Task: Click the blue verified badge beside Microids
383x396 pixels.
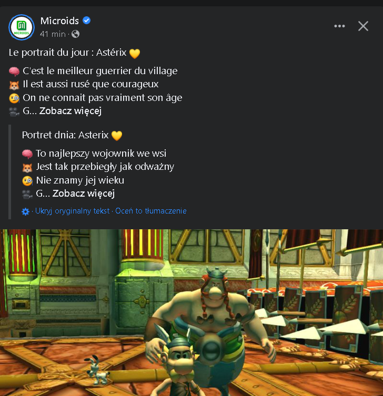Action: (87, 21)
